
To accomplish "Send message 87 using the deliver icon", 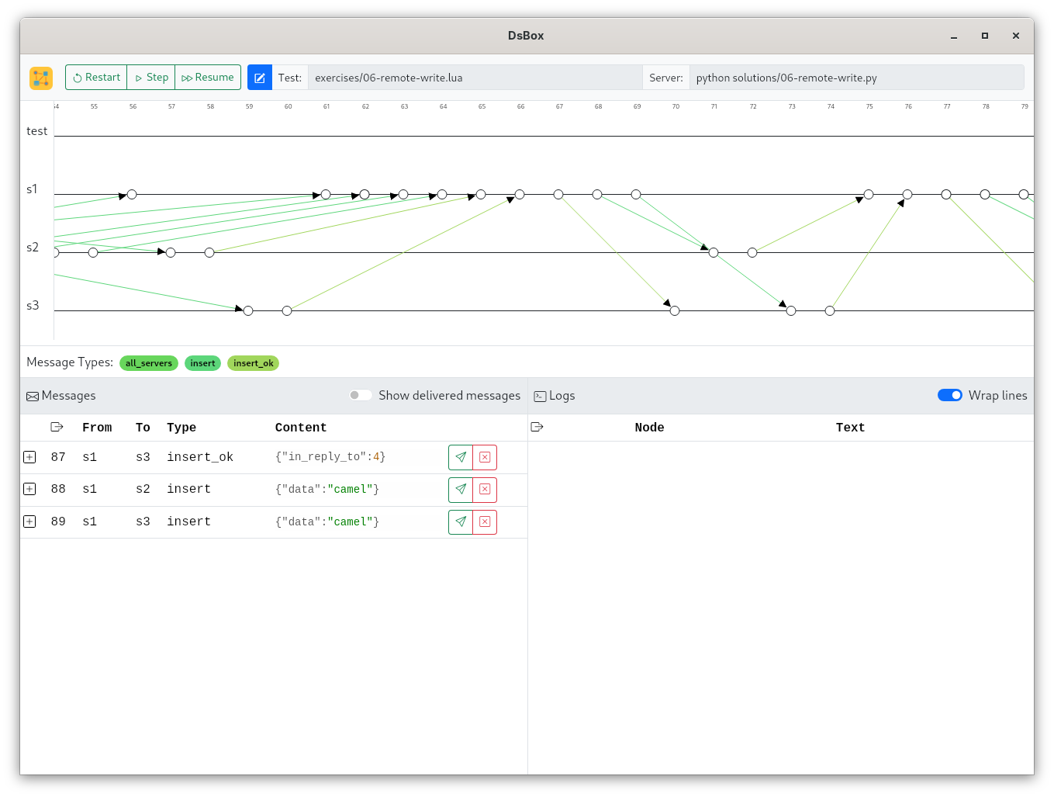I will [461, 457].
